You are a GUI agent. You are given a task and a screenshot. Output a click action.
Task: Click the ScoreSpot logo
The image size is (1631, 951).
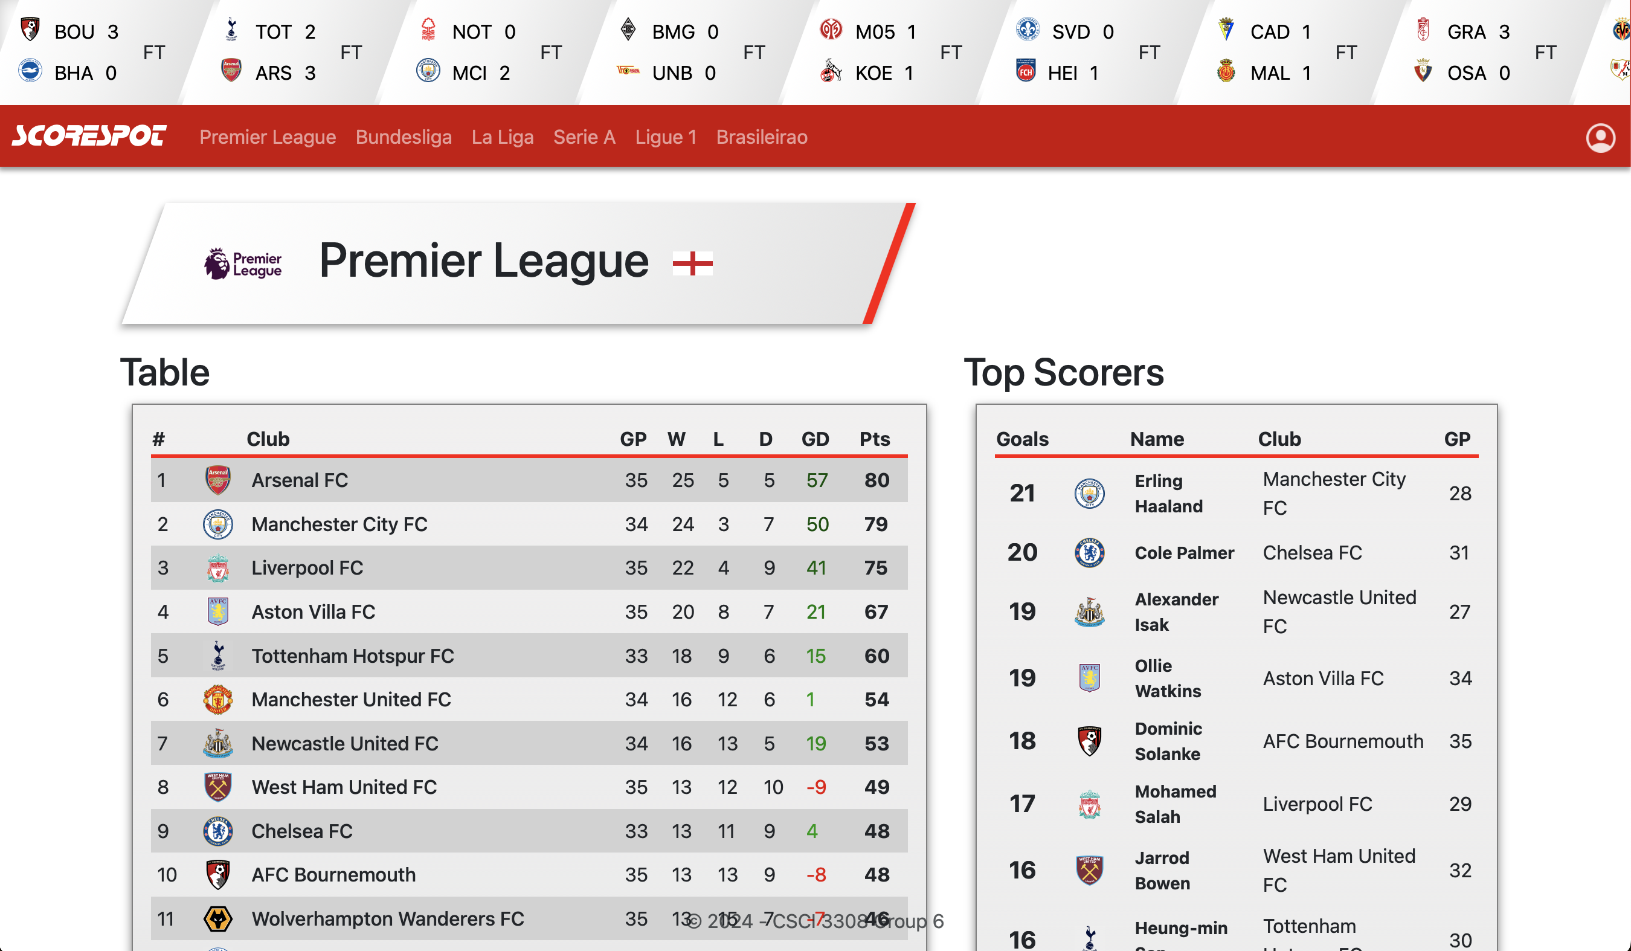click(89, 136)
